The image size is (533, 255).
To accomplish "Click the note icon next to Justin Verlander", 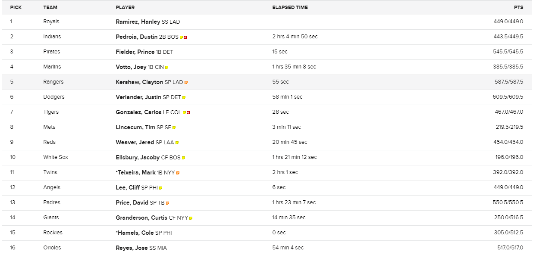I will pos(184,98).
